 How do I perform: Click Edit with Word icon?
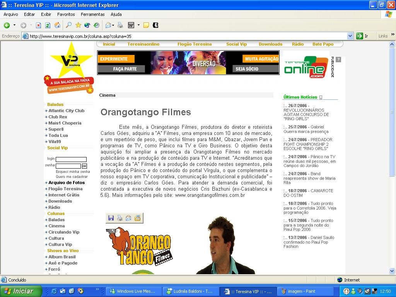(x=131, y=25)
